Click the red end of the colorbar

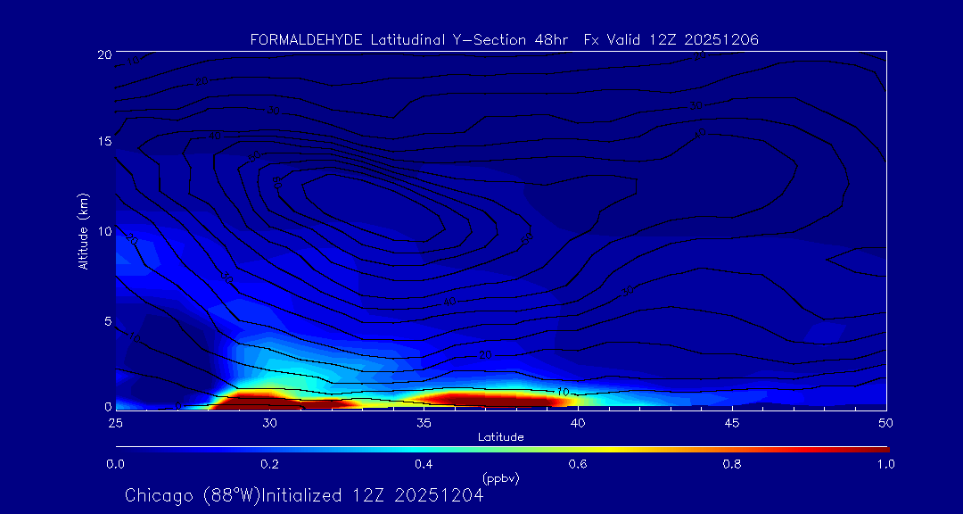click(x=878, y=448)
